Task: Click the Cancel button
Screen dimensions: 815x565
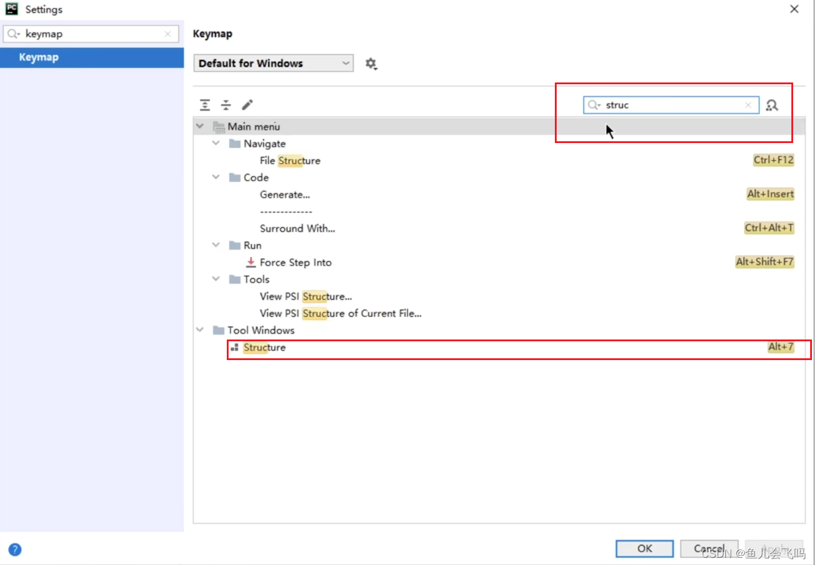Action: coord(709,549)
